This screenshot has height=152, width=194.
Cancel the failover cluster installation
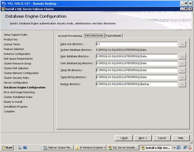click(162, 138)
